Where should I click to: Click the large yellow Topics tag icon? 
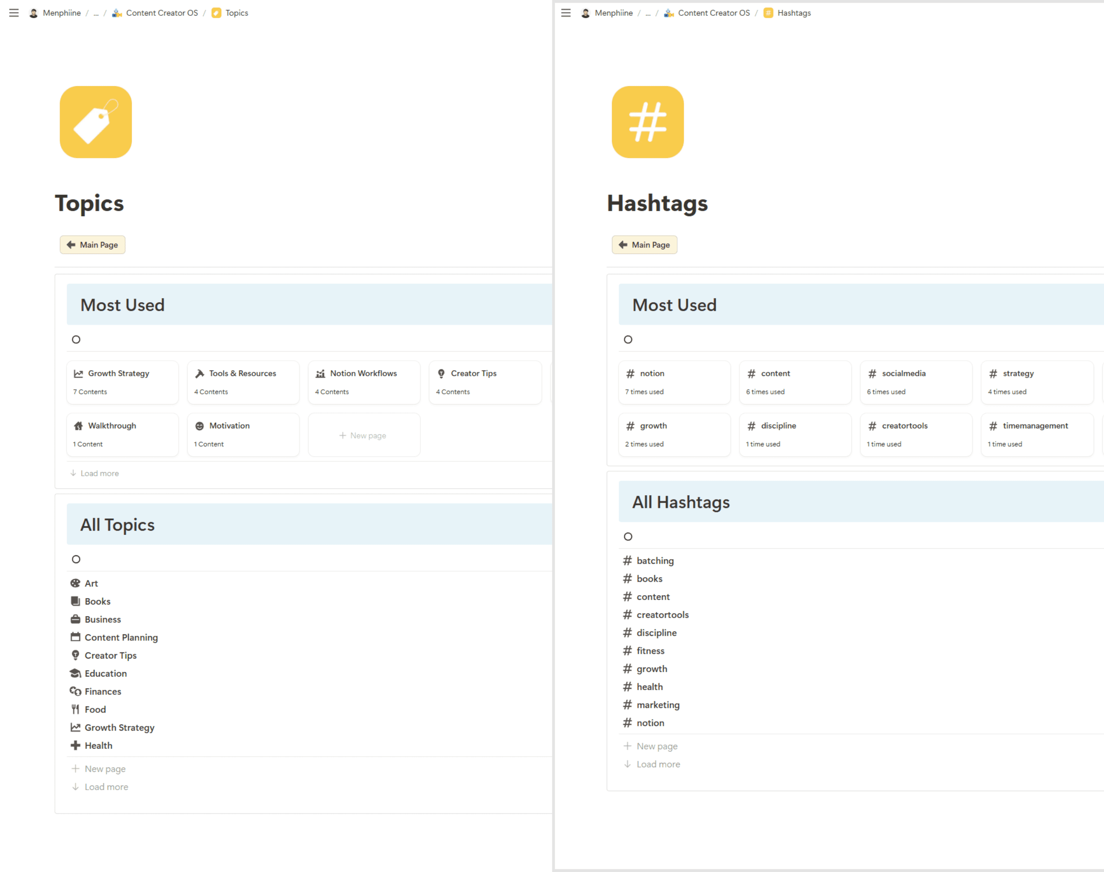point(96,122)
